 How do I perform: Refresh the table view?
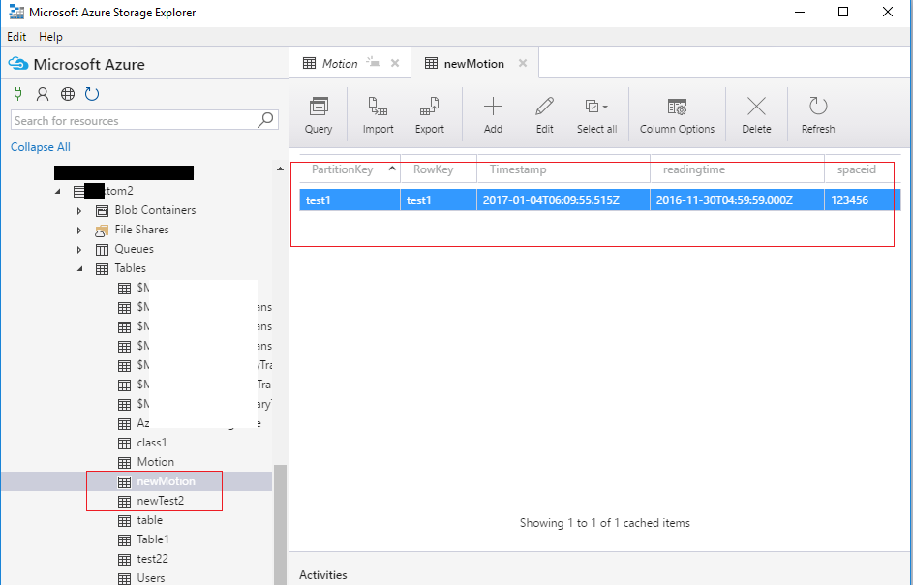click(818, 115)
